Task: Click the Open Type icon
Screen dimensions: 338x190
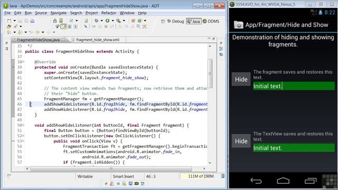Action: (x=9, y=26)
